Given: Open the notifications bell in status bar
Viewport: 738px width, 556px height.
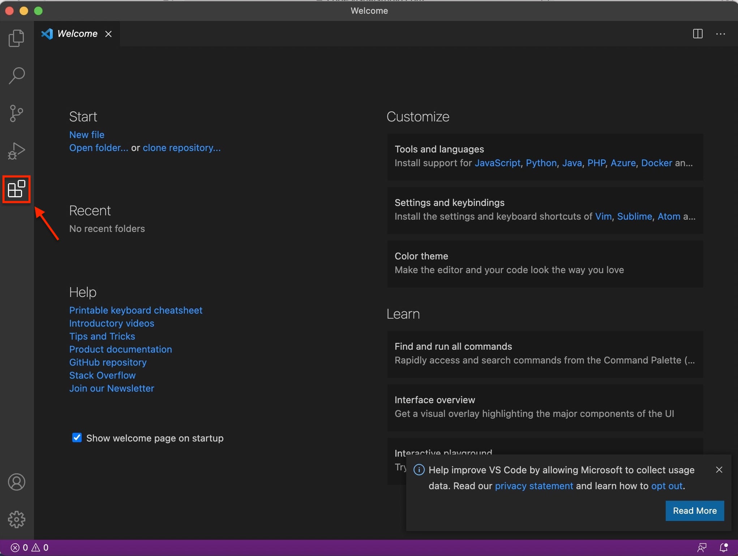Looking at the screenshot, I should (724, 548).
